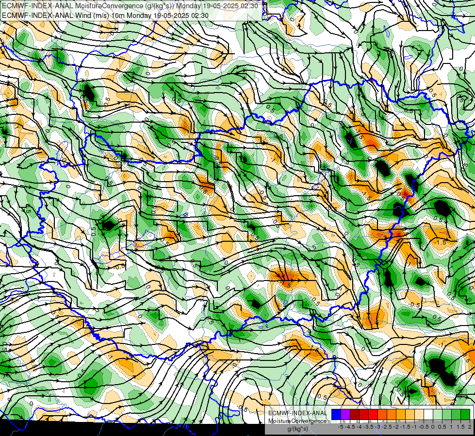Click the legend tick value '-5'
Screen dimensions: 475x436
point(341,427)
